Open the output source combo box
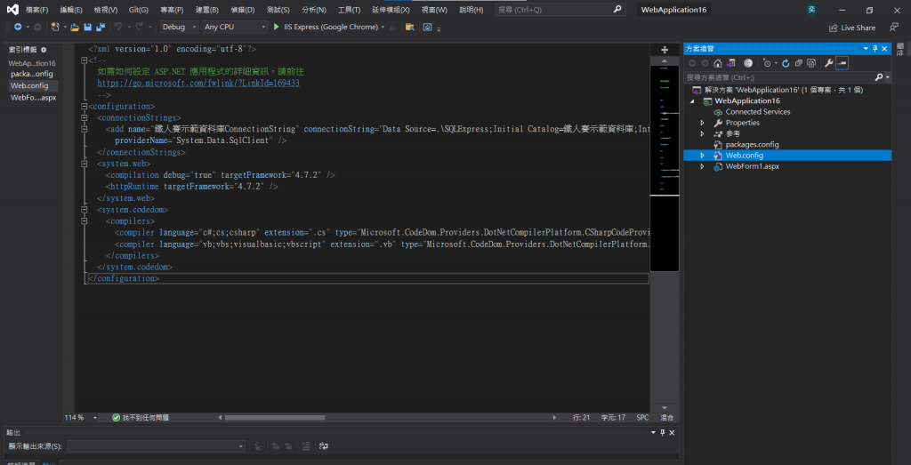 157,446
